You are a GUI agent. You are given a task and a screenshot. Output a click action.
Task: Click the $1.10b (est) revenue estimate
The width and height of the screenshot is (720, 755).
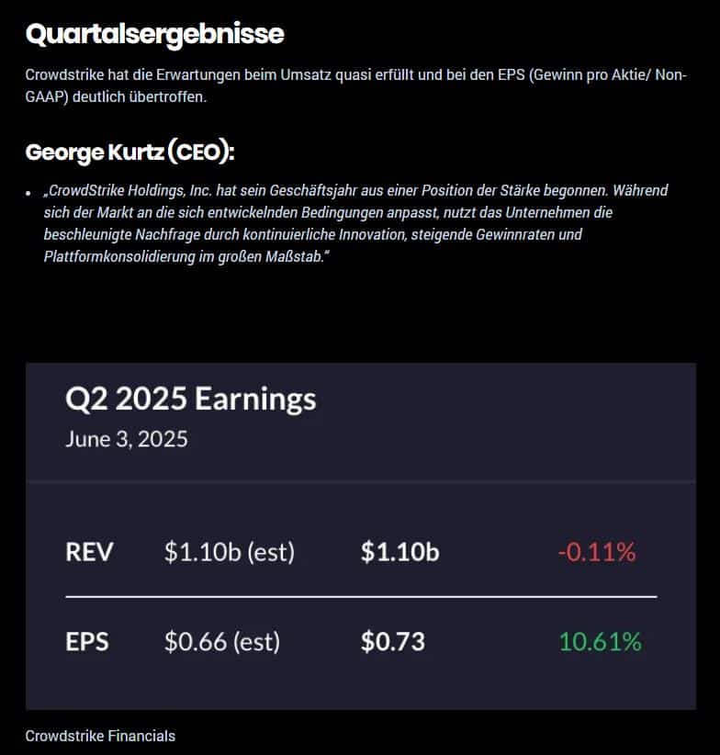[229, 552]
